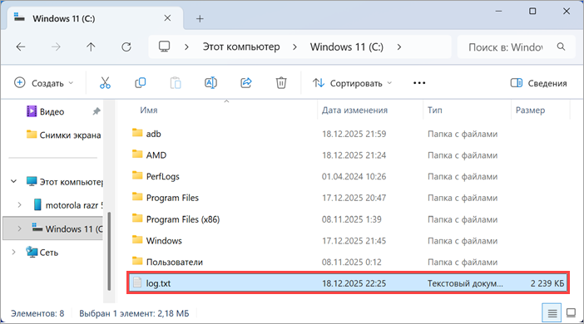Expand chevron after Windows 11 (C:) in address bar
This screenshot has width=584, height=324.
[399, 47]
